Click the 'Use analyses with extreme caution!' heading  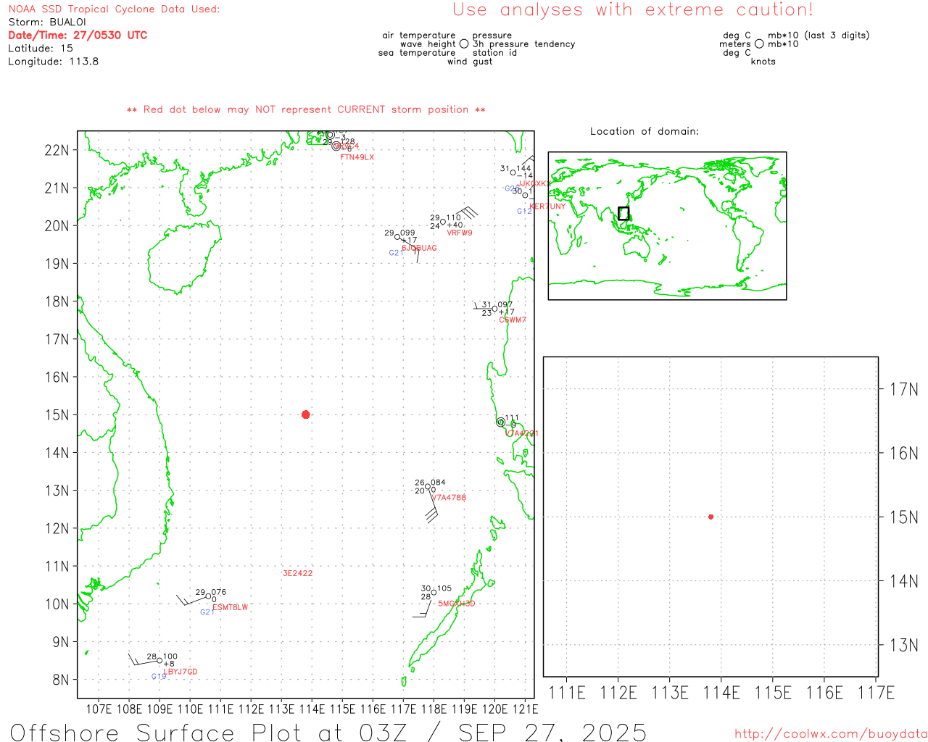[632, 10]
